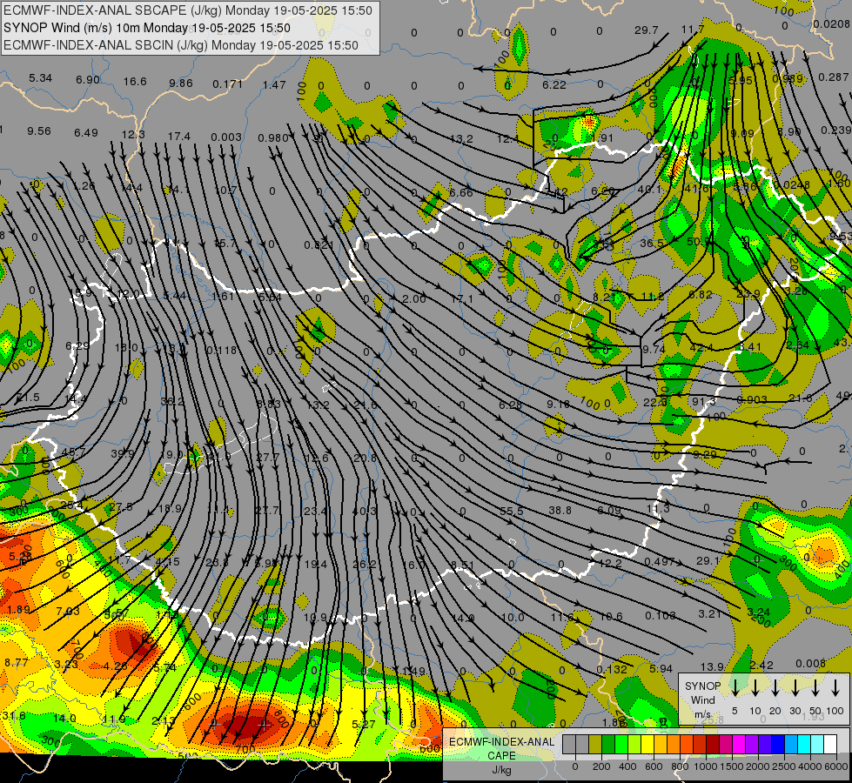This screenshot has height=783, width=852.
Task: Pick the pure blue CAPE legend swatch
Action: tap(777, 745)
